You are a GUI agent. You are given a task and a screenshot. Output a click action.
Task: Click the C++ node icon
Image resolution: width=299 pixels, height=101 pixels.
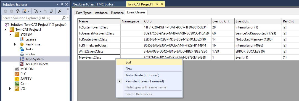coord(17,83)
